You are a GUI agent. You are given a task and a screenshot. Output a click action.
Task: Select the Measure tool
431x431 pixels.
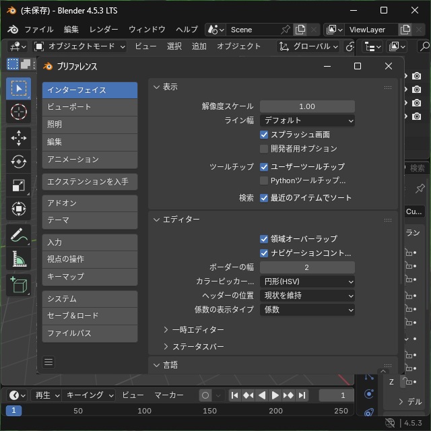coord(18,259)
